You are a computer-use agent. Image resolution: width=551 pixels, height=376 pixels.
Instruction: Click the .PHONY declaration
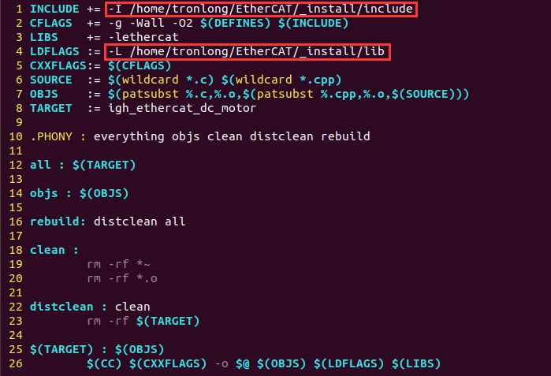(51, 136)
